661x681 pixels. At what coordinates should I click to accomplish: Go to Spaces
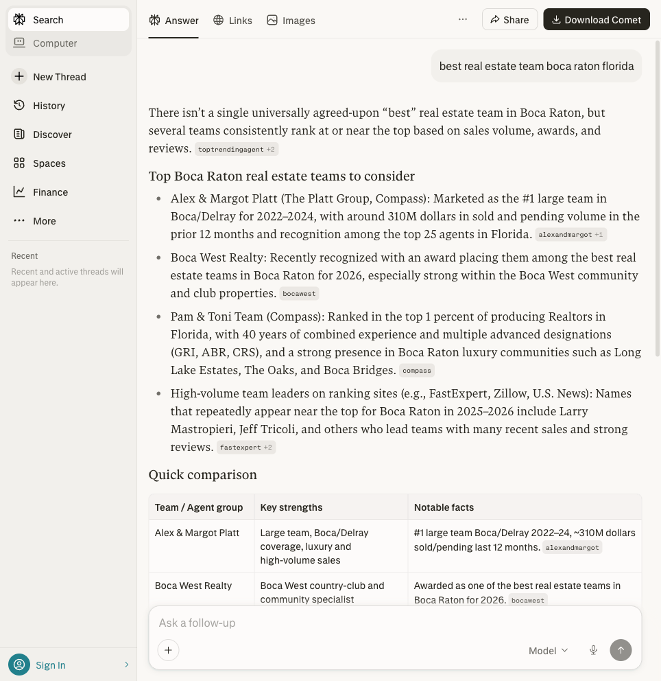[x=49, y=163]
